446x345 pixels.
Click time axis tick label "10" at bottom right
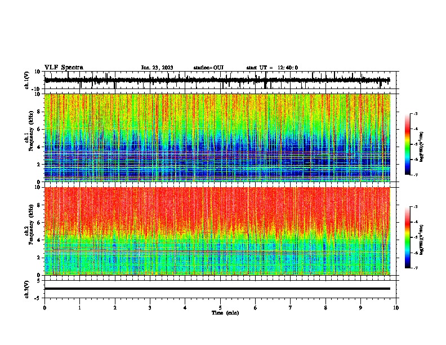pyautogui.click(x=396, y=308)
